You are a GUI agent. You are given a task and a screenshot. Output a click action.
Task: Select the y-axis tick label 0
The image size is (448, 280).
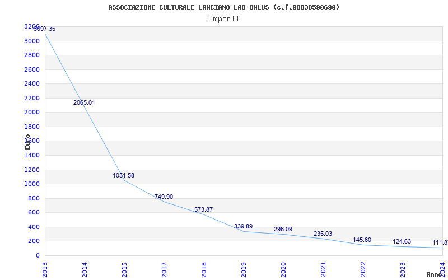(38, 256)
